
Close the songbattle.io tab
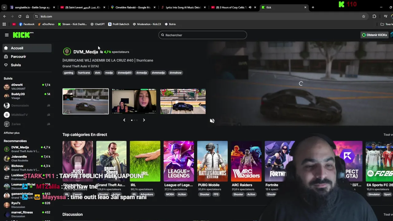pos(54,7)
